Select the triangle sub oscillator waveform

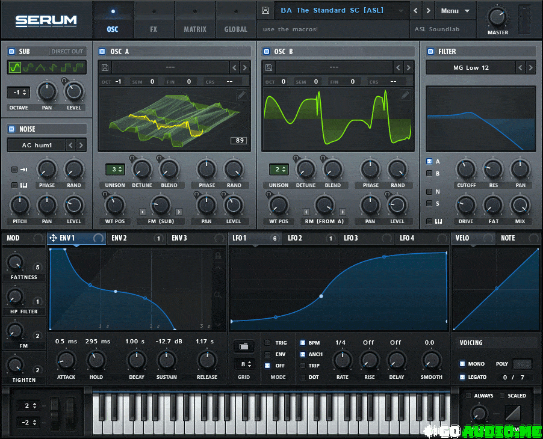click(x=40, y=67)
